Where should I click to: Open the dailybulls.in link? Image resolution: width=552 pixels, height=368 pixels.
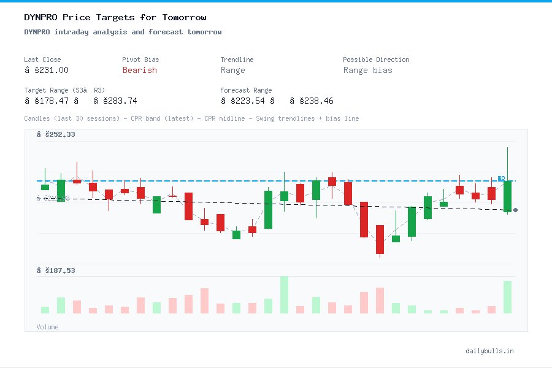point(491,351)
